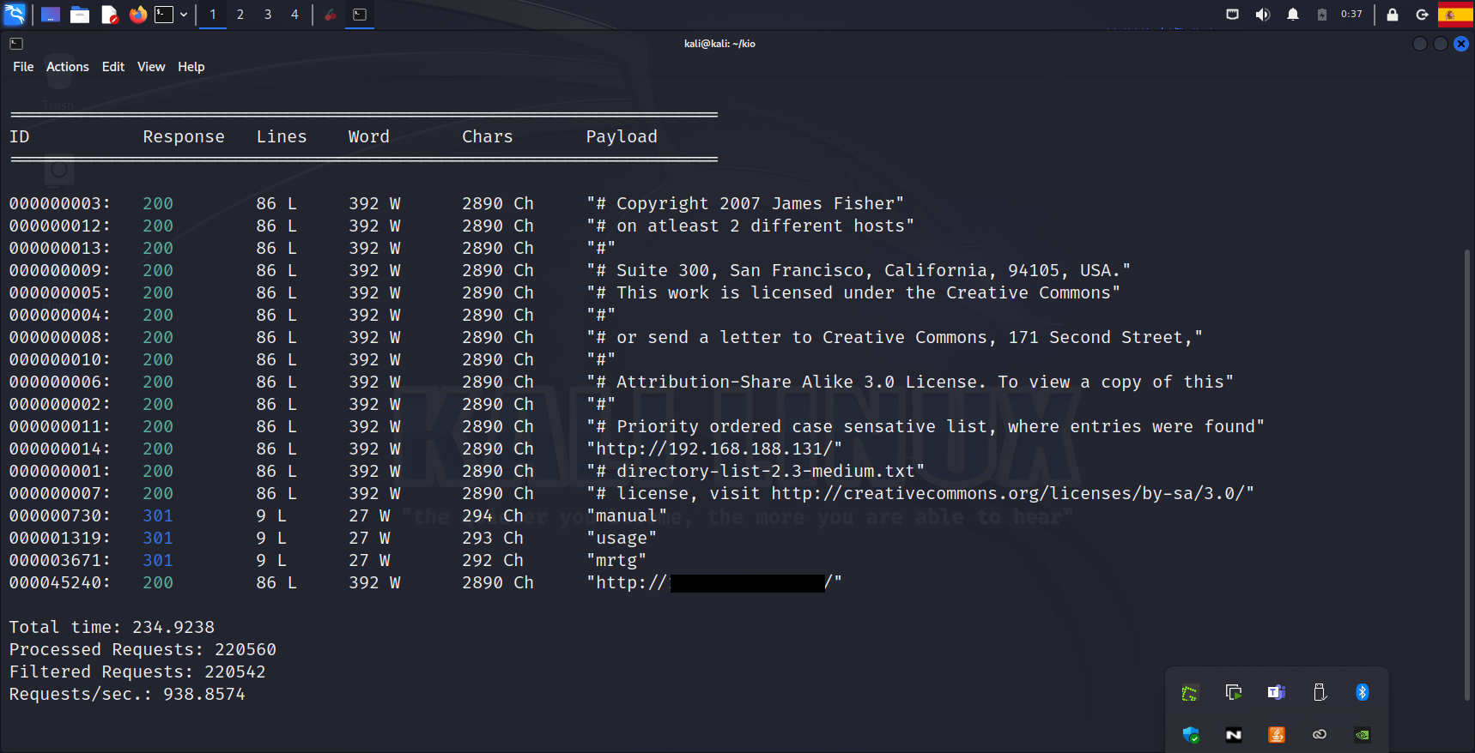Switch to workspace 3
The image size is (1475, 753).
coord(268,15)
